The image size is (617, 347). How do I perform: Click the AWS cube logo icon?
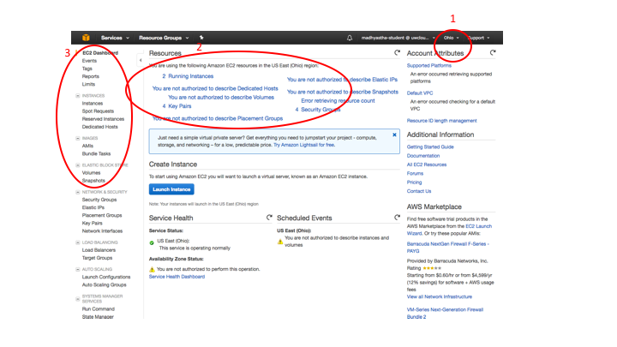(86, 38)
